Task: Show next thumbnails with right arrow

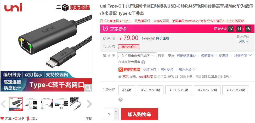Action: tap(89, 104)
